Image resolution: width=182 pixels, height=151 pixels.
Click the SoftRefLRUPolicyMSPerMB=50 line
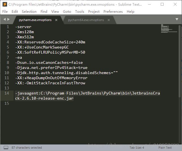point(50,53)
